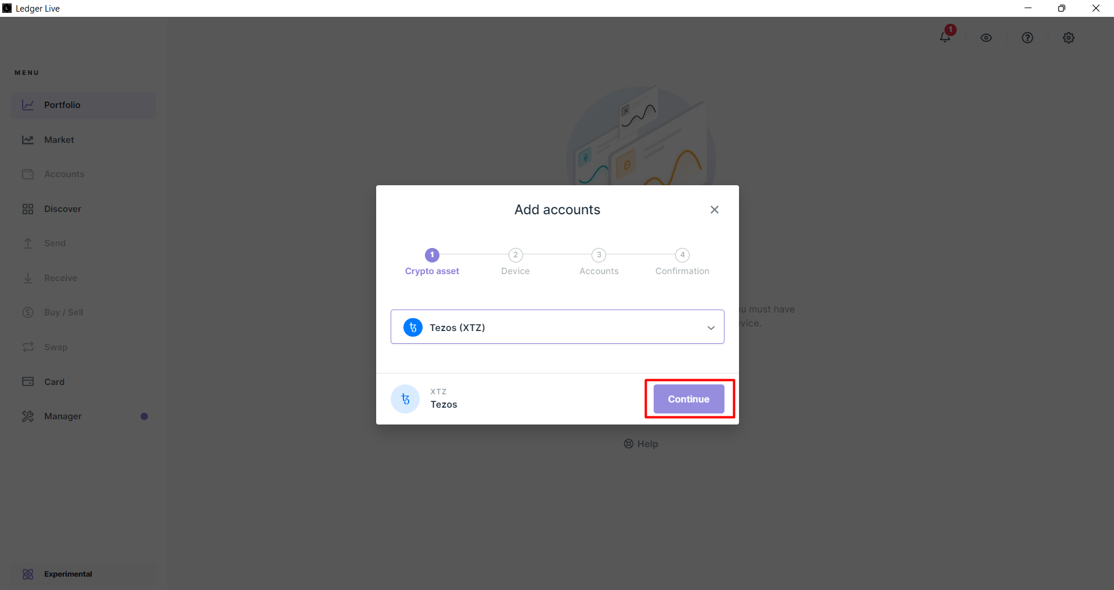Select the Accounts menu label

[x=64, y=174]
